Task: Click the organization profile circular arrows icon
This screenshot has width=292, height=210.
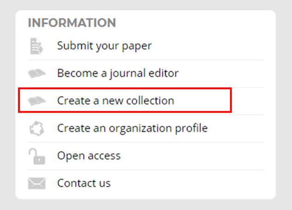Action: [x=36, y=128]
